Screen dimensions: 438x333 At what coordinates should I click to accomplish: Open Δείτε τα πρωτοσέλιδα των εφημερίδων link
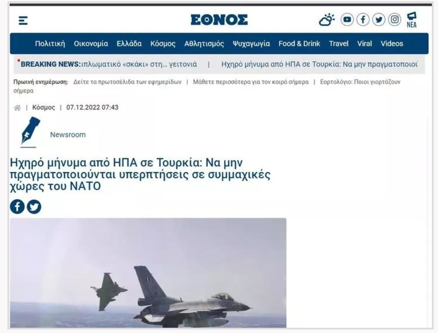tap(128, 82)
